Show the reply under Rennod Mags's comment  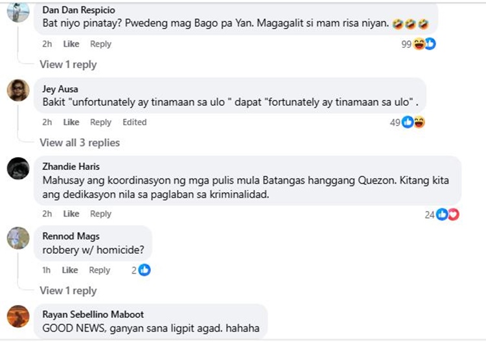click(x=68, y=290)
